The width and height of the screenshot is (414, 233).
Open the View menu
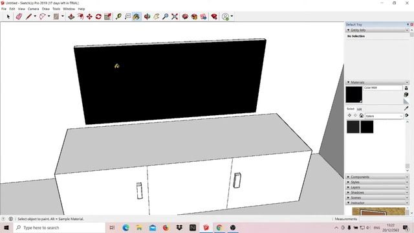(x=21, y=9)
